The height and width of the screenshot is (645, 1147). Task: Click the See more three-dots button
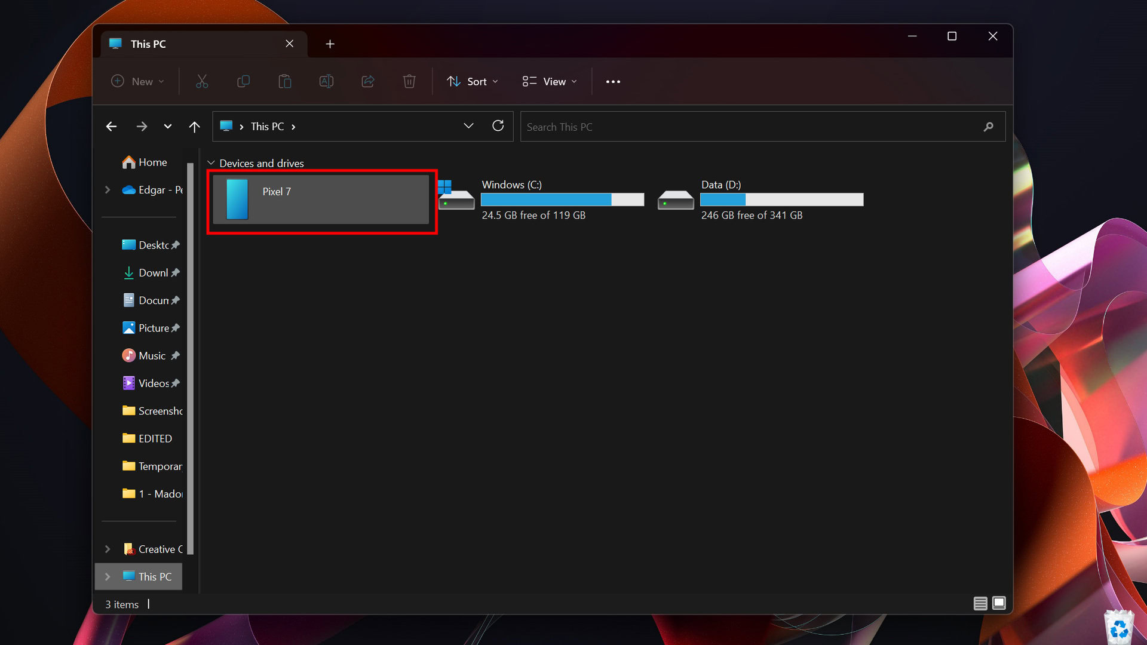click(613, 81)
